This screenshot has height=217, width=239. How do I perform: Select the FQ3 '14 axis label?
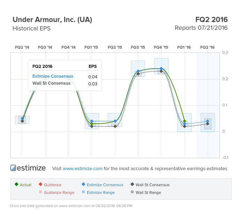pos(45,47)
